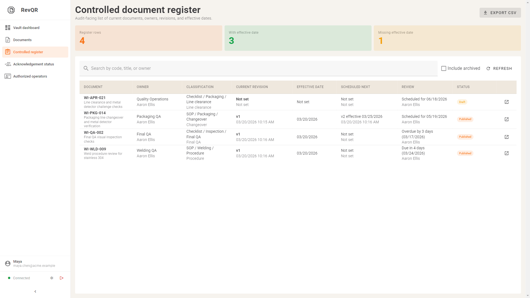Click the Draft status badge on WI-APR-021
The width and height of the screenshot is (530, 298).
(462, 102)
